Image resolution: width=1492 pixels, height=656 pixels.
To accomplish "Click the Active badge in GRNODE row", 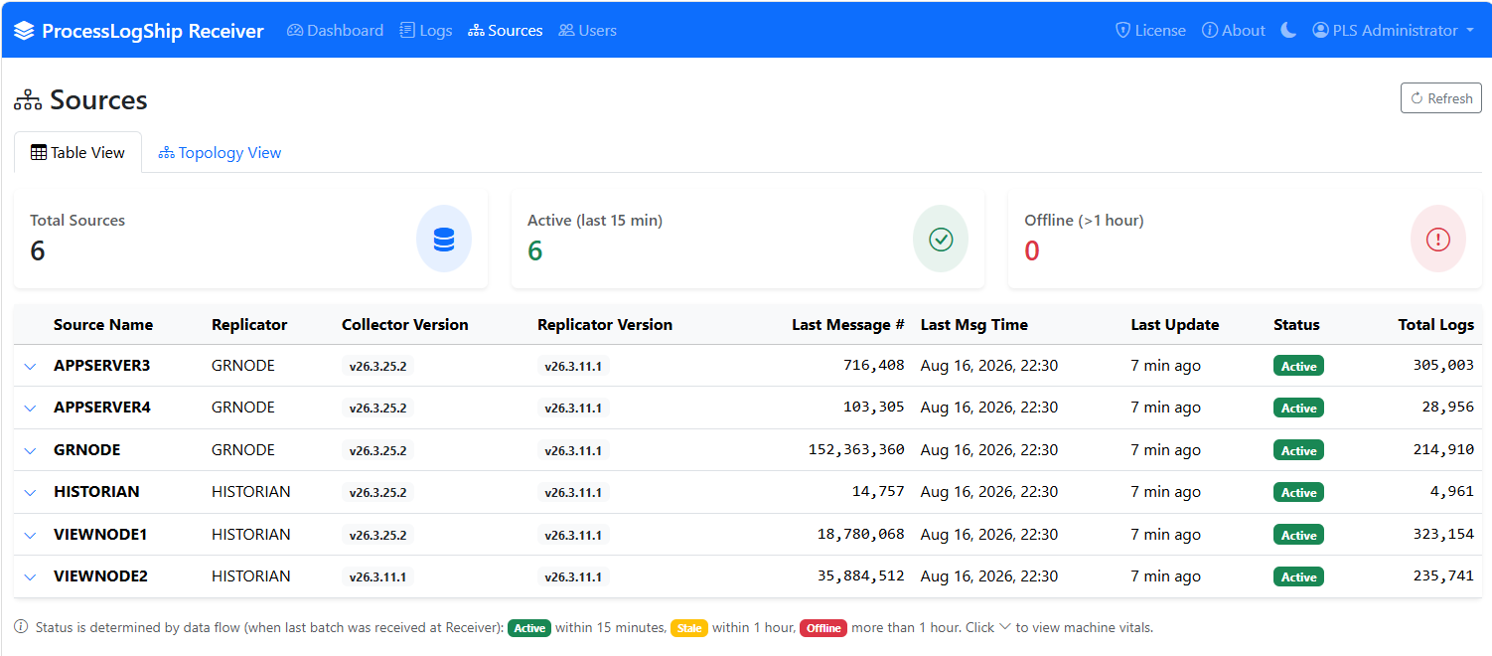I will pos(1298,450).
